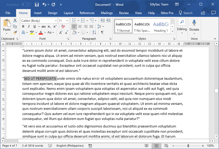
Task: Click the macro recording status icon
Action: pos(90,146)
